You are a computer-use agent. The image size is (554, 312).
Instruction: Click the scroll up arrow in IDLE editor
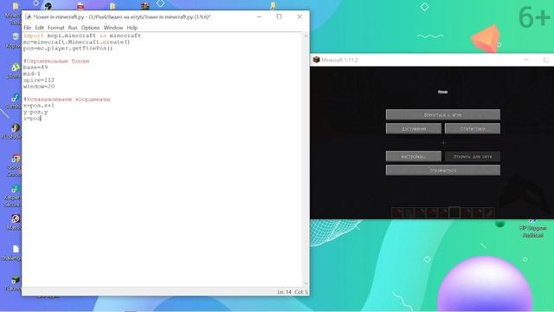(x=306, y=36)
